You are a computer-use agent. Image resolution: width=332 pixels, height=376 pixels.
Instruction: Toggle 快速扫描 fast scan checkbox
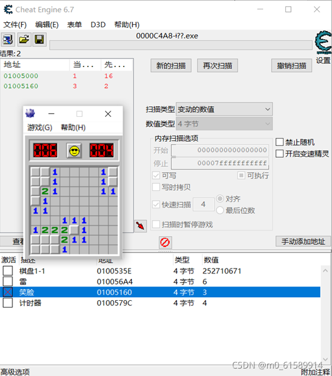click(156, 204)
